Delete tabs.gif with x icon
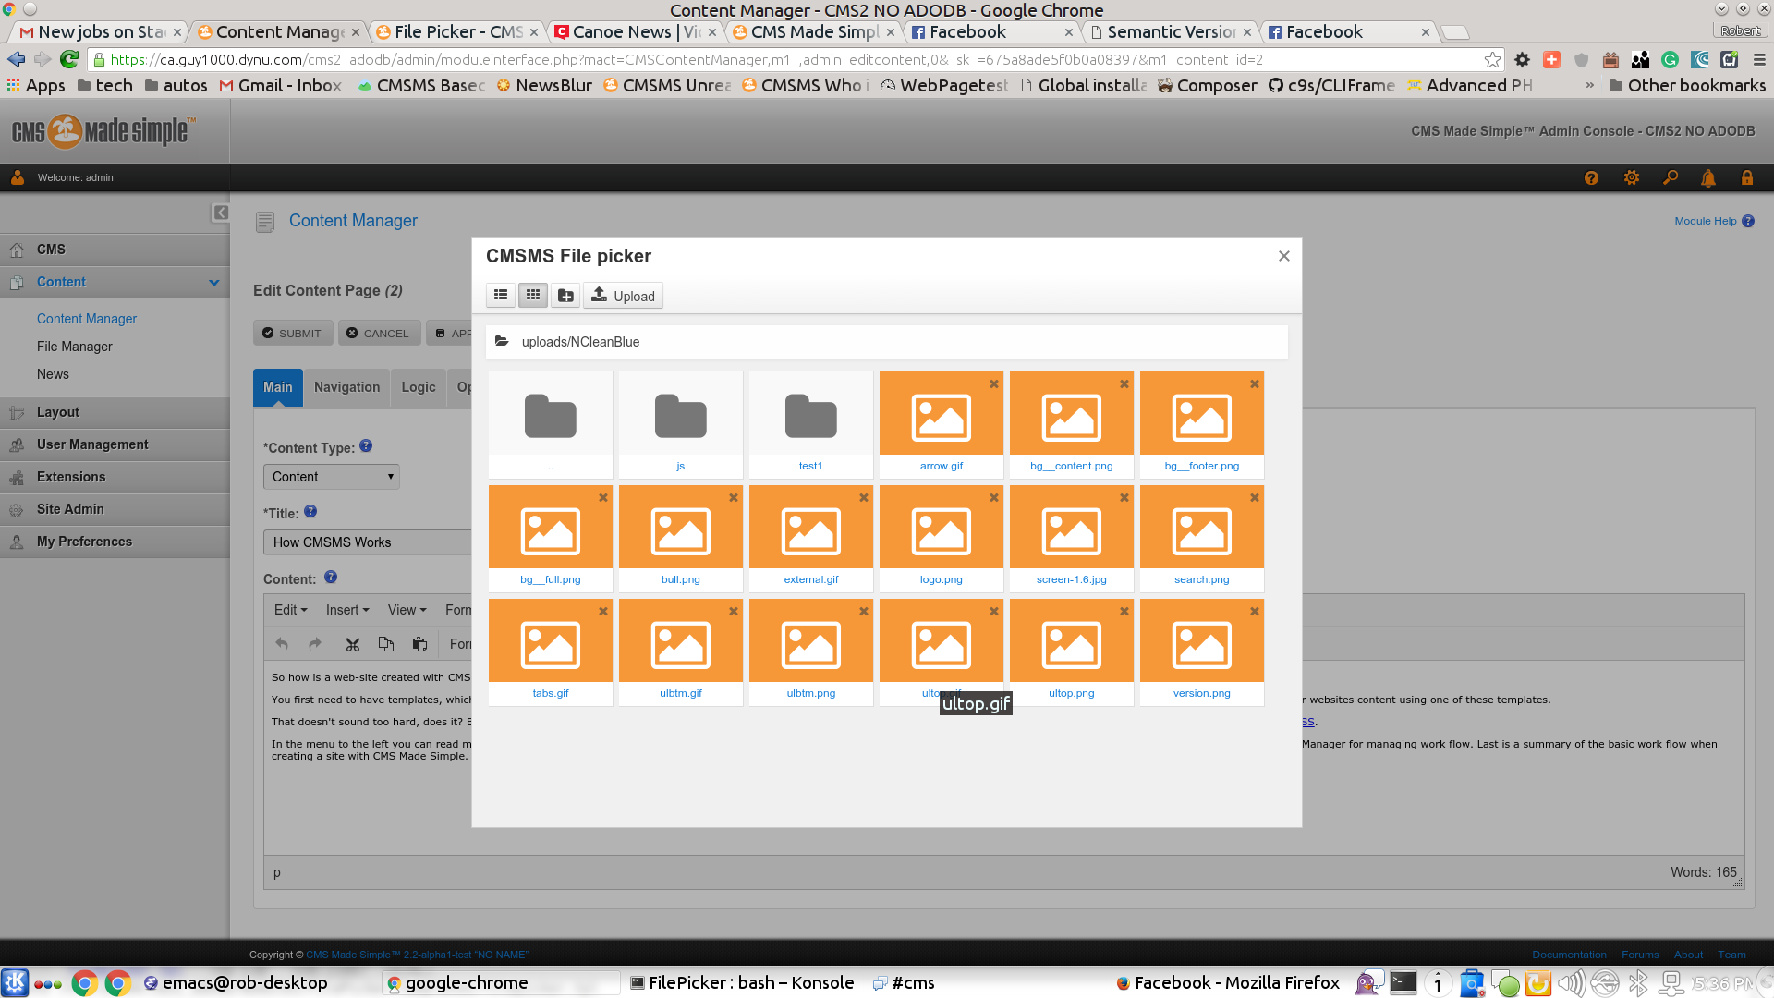This screenshot has height=998, width=1774. tap(603, 612)
